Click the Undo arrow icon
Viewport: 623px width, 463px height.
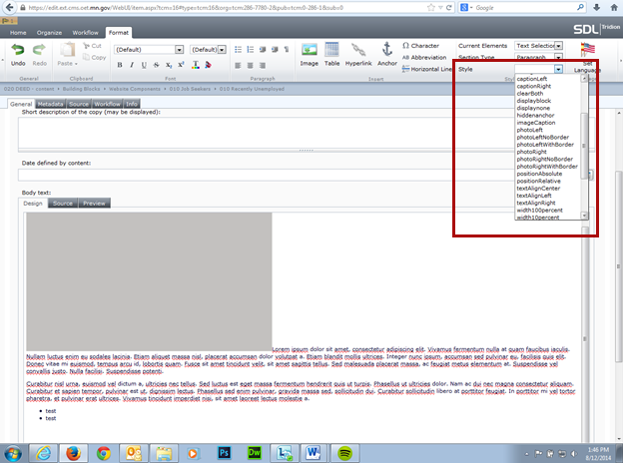[18, 50]
